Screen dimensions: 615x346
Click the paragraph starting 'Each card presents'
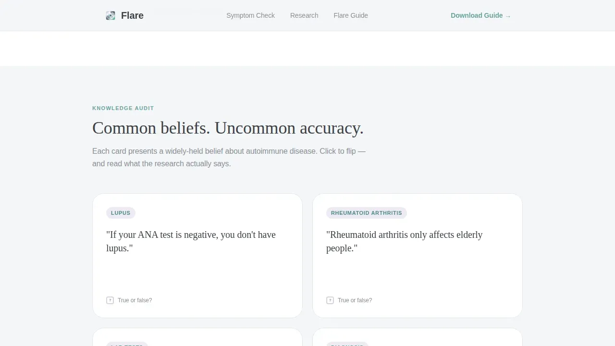click(229, 157)
